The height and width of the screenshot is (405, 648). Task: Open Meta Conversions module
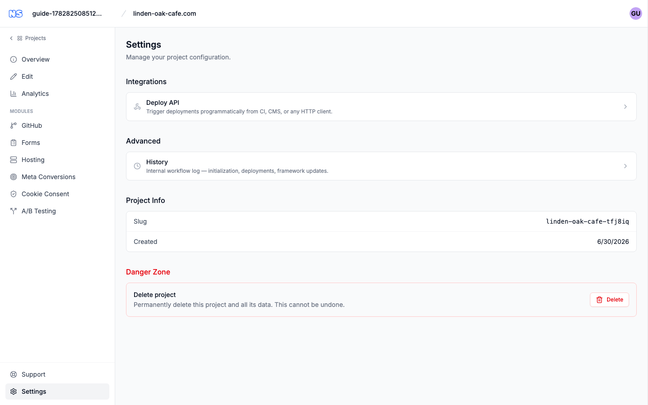tap(57, 177)
